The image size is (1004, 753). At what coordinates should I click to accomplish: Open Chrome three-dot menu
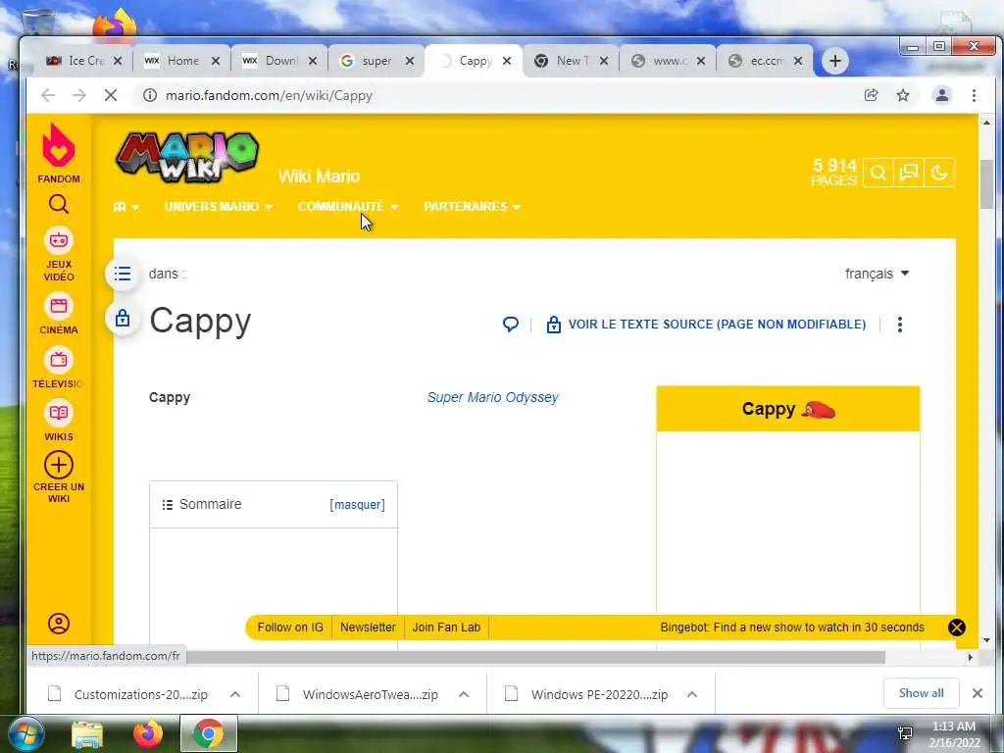coord(974,95)
